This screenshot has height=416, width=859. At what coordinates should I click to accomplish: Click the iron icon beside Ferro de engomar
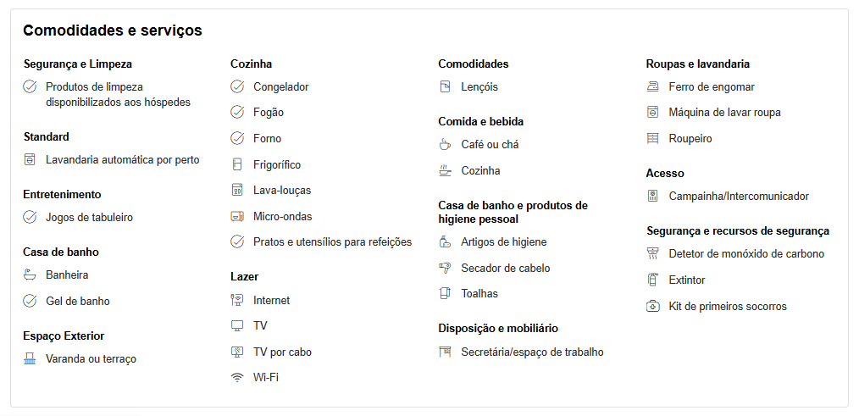pos(652,86)
